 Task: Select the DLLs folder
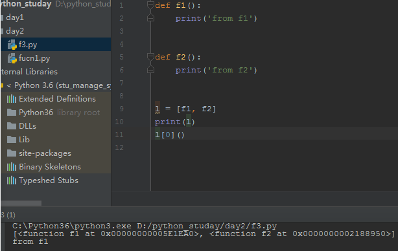coord(27,126)
